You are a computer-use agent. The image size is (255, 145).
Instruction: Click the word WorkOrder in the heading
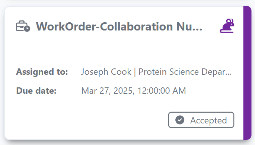click(x=66, y=26)
